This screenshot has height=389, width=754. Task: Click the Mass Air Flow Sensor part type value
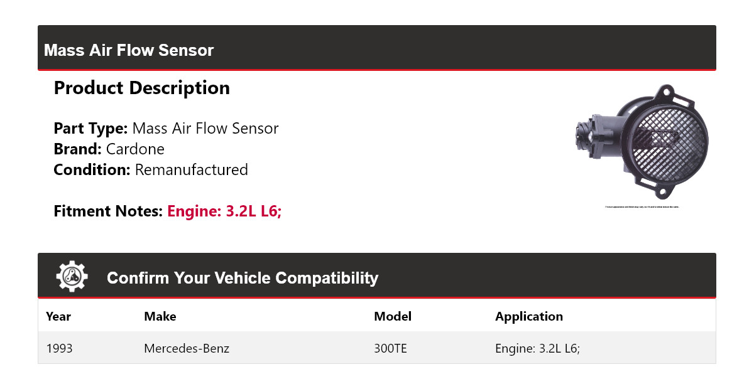coord(205,129)
